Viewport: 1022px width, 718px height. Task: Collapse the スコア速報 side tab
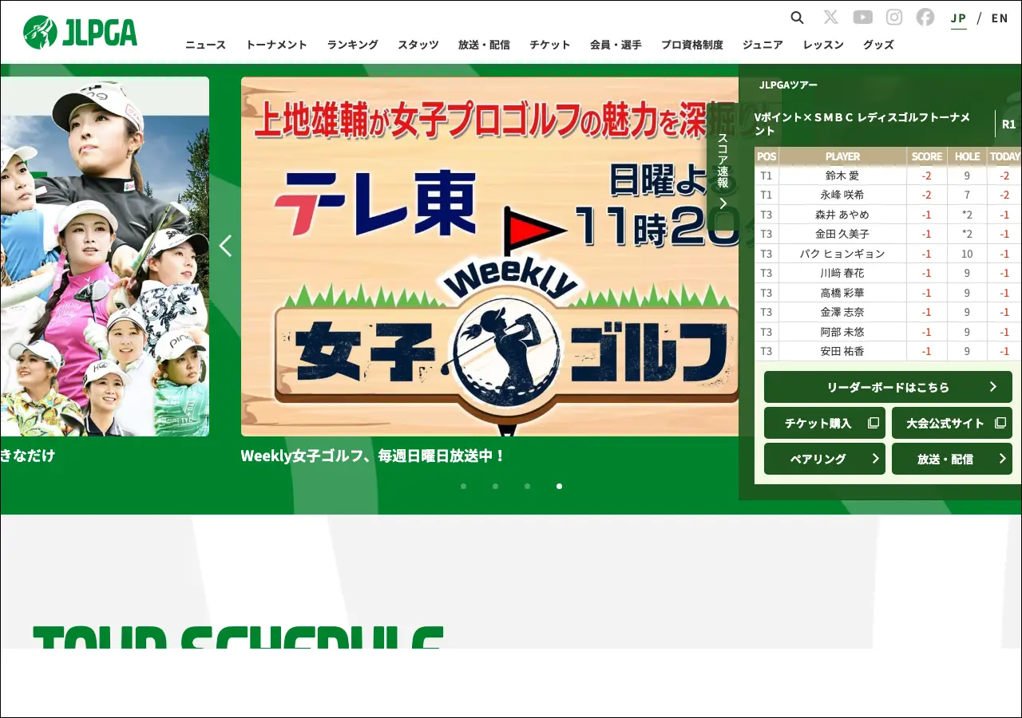coord(723,172)
